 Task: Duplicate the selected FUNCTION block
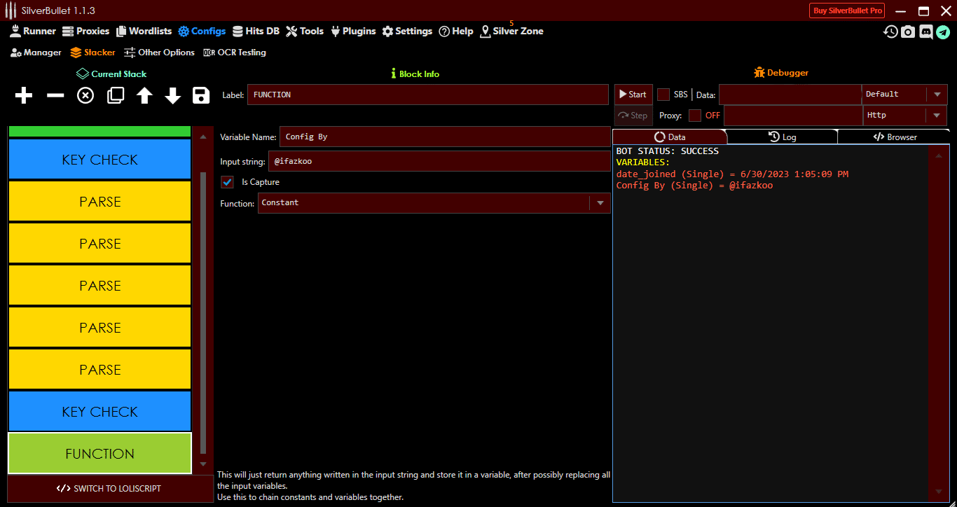pyautogui.click(x=114, y=95)
